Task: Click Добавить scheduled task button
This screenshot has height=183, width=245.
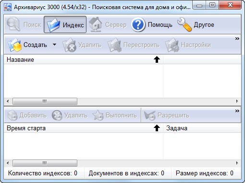Action: (x=27, y=115)
